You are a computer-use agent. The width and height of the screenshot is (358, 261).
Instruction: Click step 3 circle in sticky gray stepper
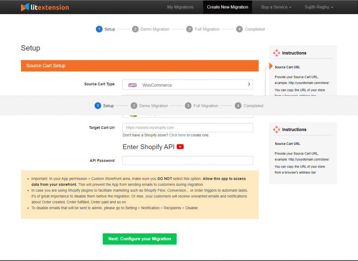[x=188, y=106]
